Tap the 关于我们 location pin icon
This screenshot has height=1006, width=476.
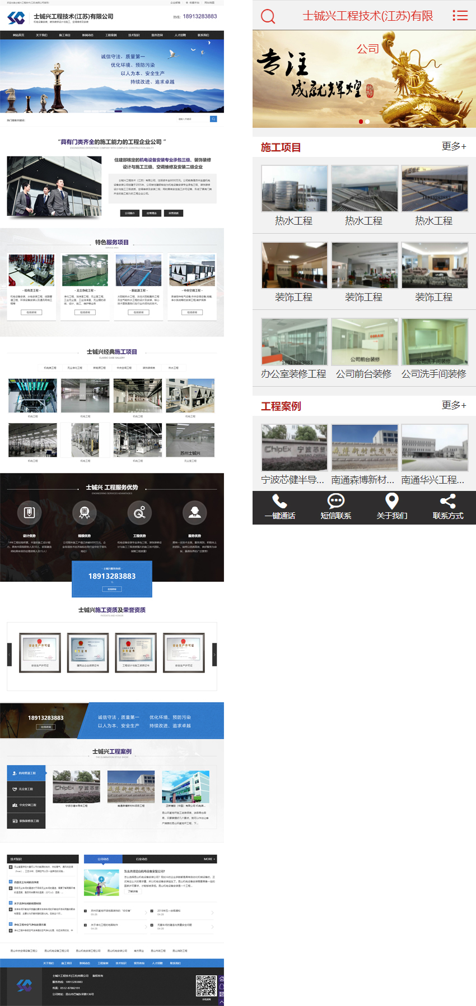click(392, 501)
